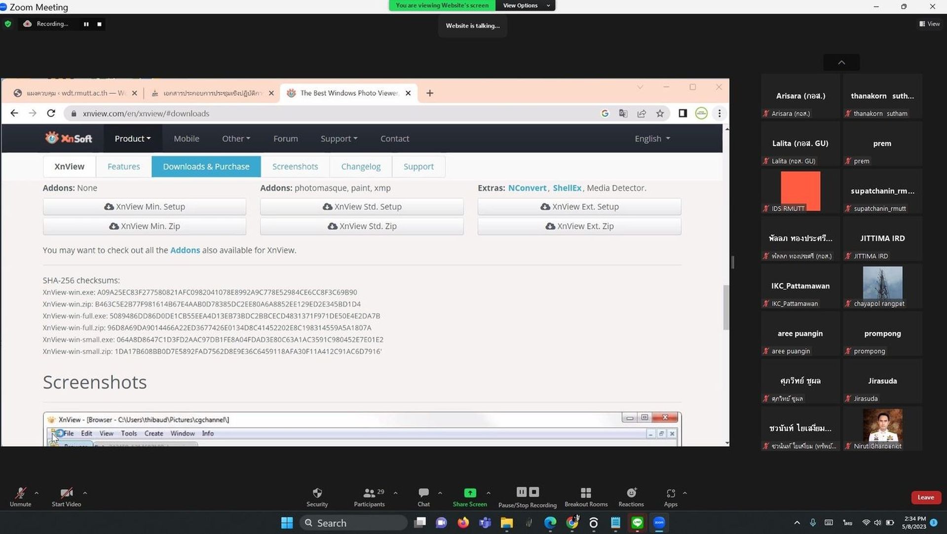Expand audio options arrow beside Unmute
This screenshot has height=534, width=947.
(37, 493)
